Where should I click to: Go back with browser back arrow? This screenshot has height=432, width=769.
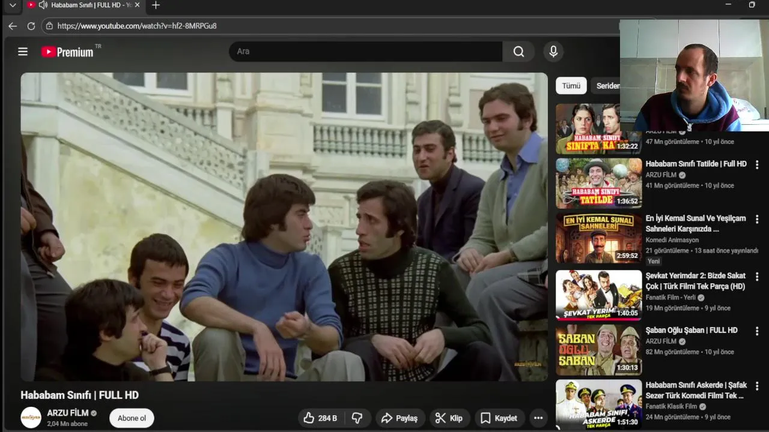pyautogui.click(x=12, y=26)
